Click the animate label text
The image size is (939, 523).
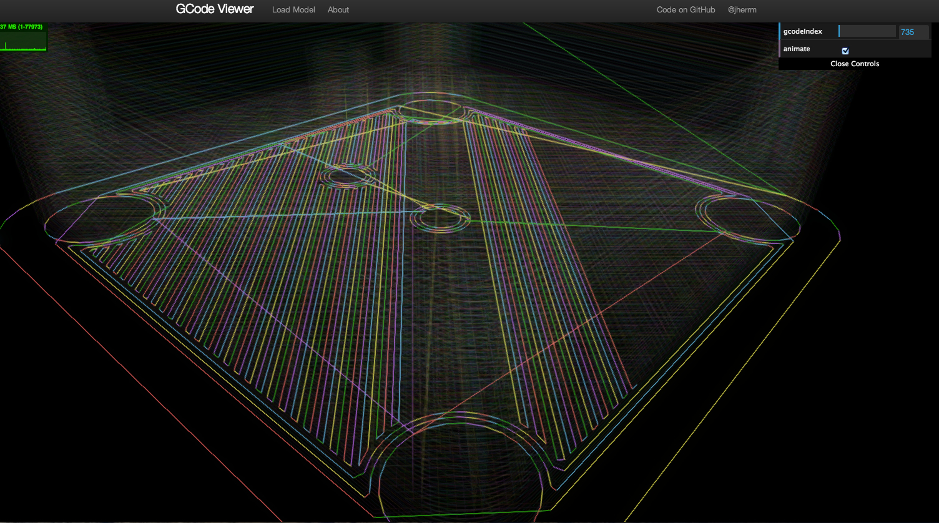point(797,49)
